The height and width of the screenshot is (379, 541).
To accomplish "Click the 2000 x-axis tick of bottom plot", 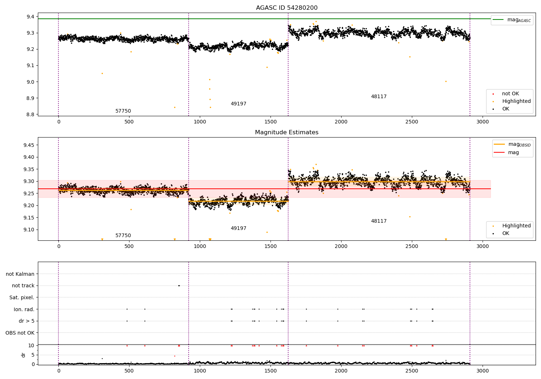I will pos(341,371).
